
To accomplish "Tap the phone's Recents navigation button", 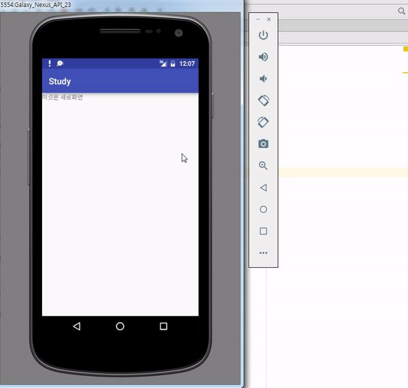I will coord(163,326).
